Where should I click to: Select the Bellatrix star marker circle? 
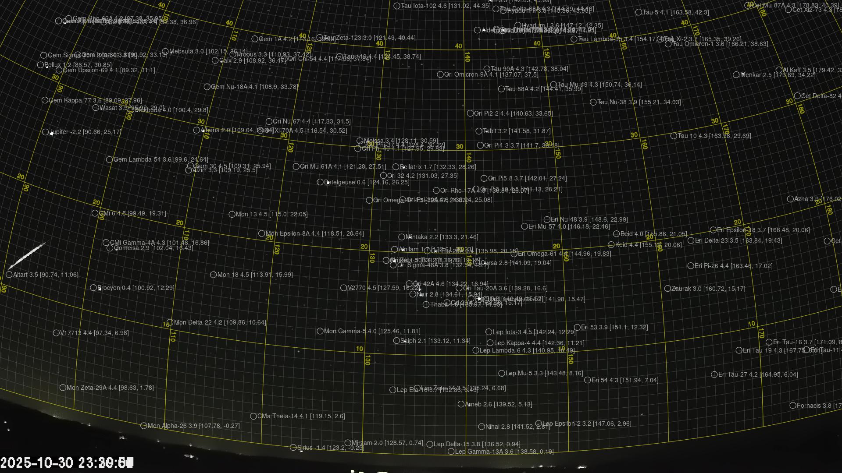396,167
